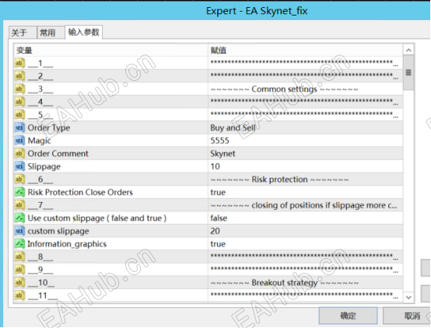
Task: Select the 输入参数 tab
Action: click(x=83, y=32)
